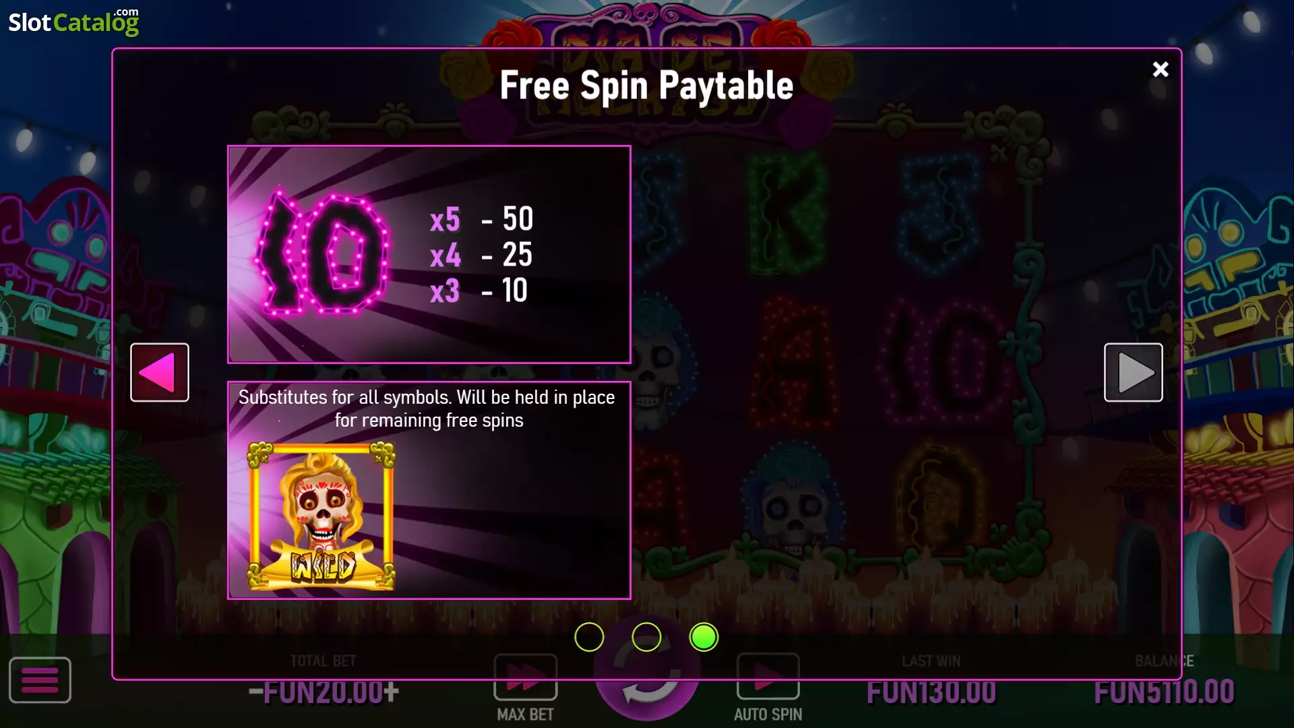Viewport: 1294px width, 728px height.
Task: Click the Free Spin Paytable title
Action: pyautogui.click(x=646, y=86)
